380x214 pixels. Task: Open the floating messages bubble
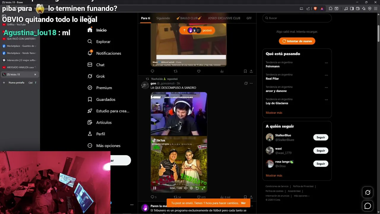pyautogui.click(x=368, y=206)
